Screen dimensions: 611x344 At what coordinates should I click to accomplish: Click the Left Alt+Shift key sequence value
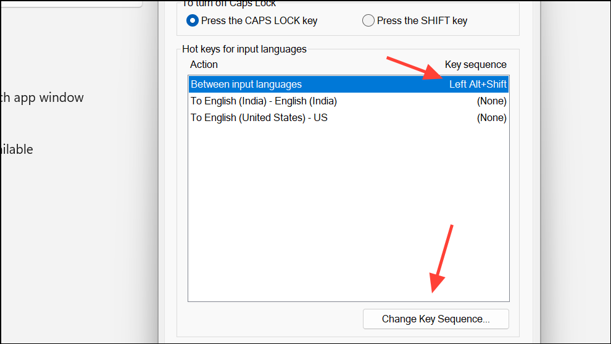(478, 84)
